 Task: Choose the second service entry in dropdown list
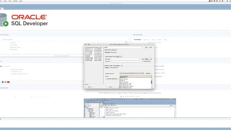click(x=136, y=79)
